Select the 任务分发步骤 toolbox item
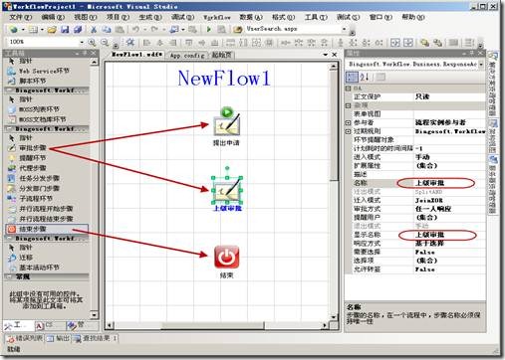Viewport: 505px width, 360px height. 34,178
